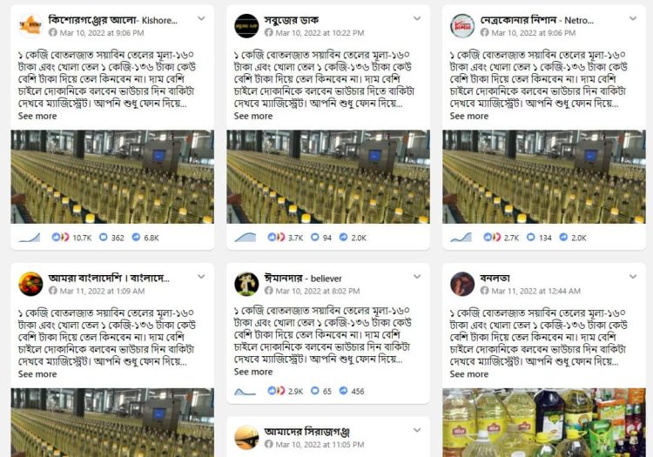The image size is (653, 457).
Task: Click the নেত্রকোনার নিশান page logo
Action: 462,26
